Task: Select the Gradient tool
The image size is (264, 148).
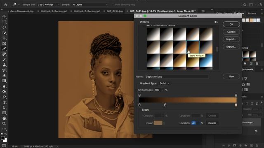Action: pyautogui.click(x=4, y=81)
